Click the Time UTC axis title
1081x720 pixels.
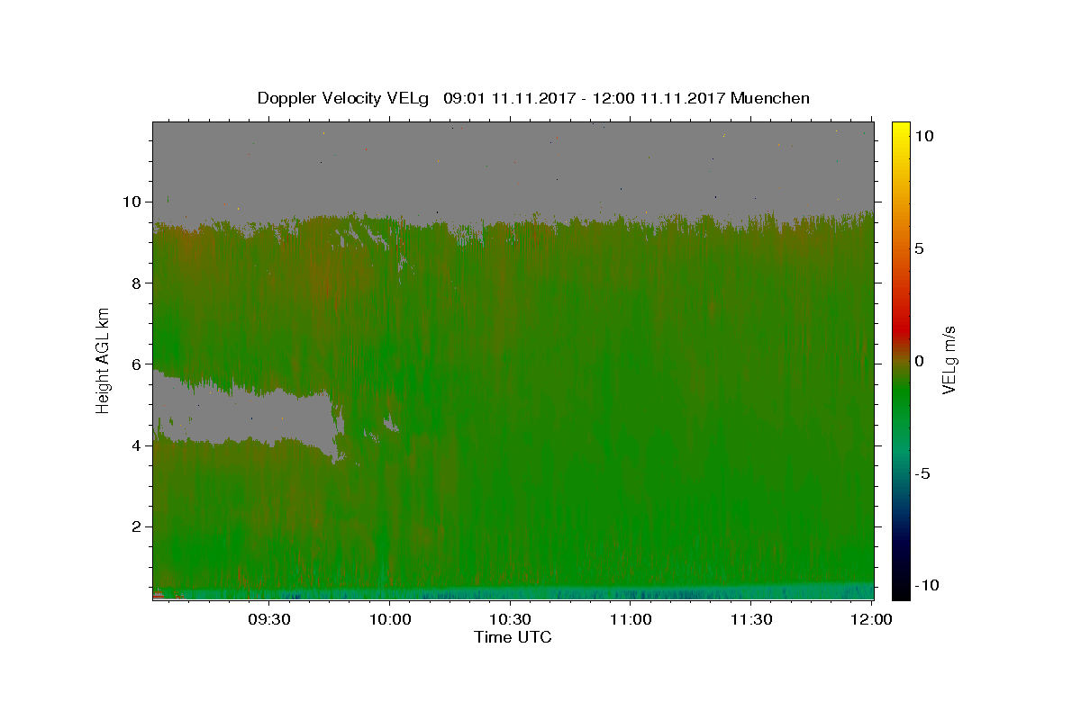[x=513, y=637]
